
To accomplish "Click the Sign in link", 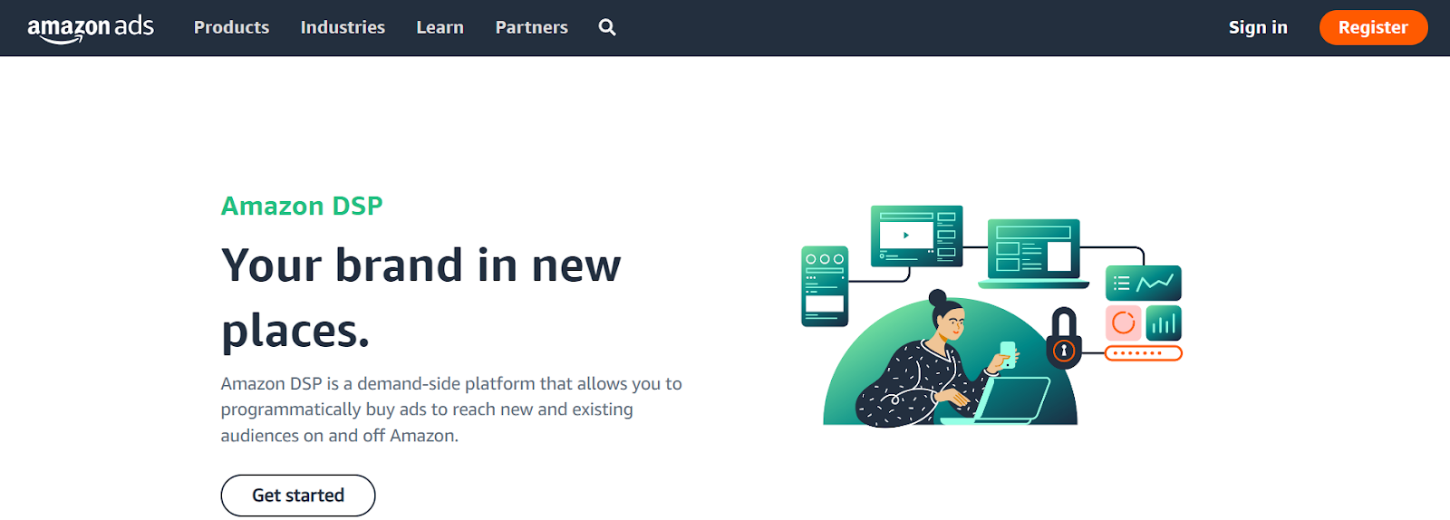I will click(x=1258, y=27).
